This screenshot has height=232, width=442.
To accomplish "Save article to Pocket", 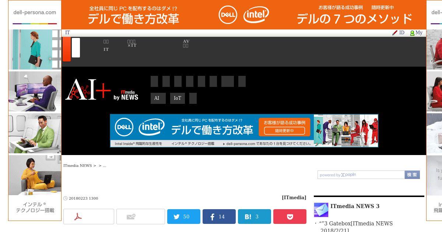I will pos(290,217).
